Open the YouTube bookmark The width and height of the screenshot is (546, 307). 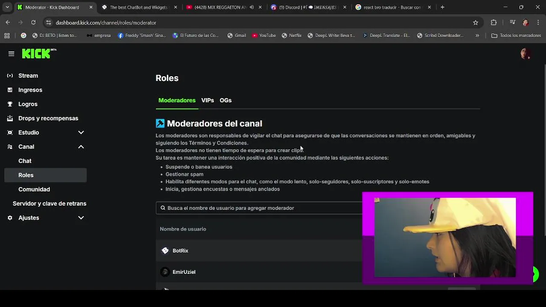click(264, 35)
